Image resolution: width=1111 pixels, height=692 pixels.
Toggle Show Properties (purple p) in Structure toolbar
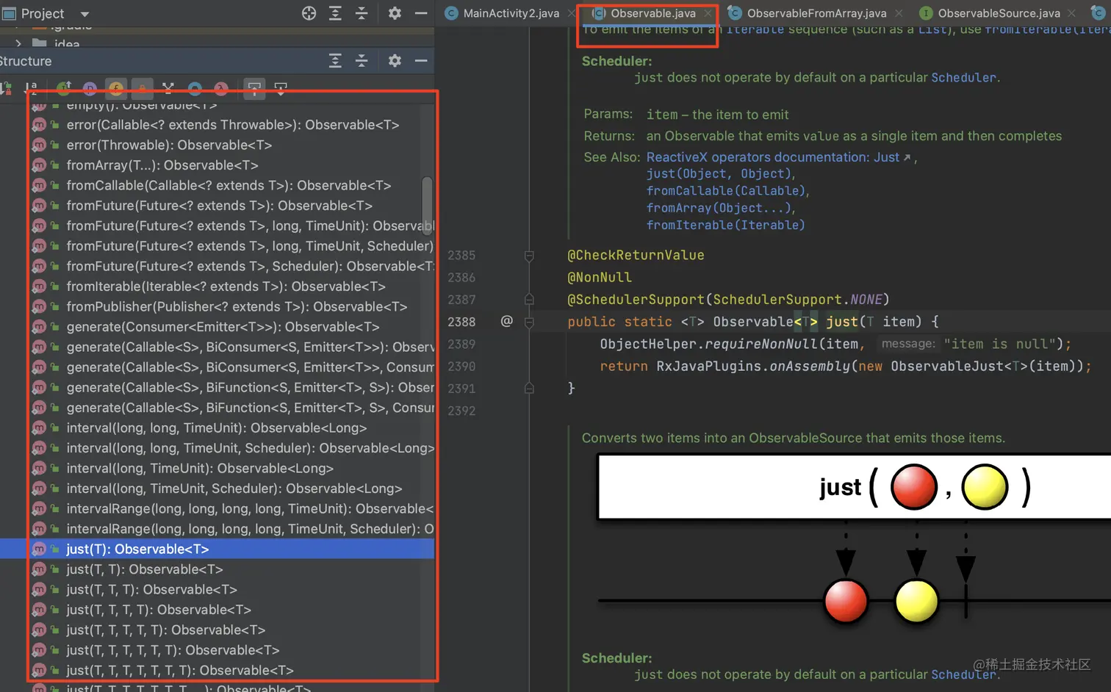[90, 89]
